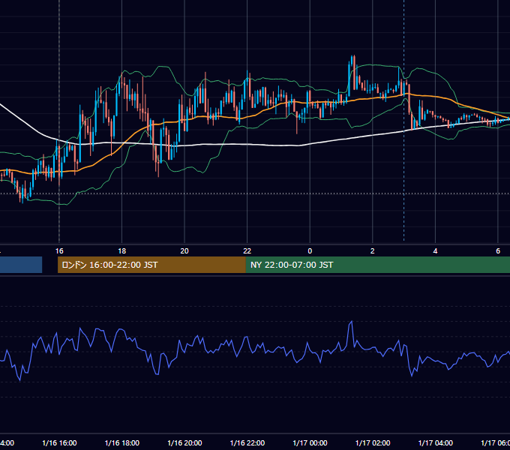The image size is (510, 450).
Task: Click the bottom axis label 1/17 04:00
Action: 436,443
